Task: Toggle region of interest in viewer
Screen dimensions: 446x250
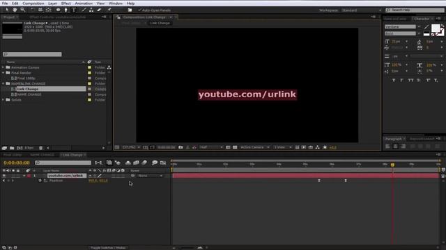Action: click(228, 147)
